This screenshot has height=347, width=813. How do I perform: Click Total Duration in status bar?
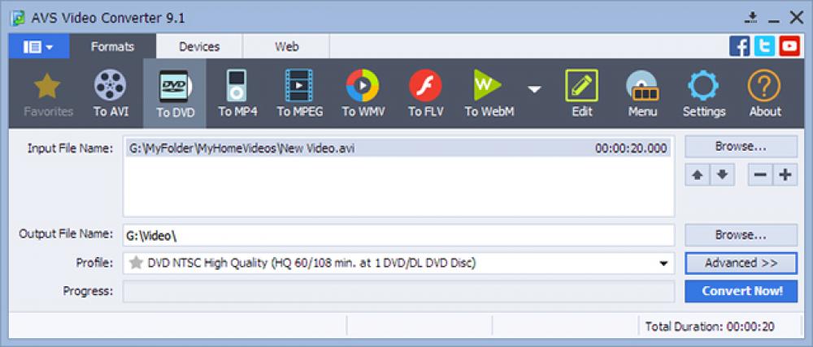(x=709, y=326)
